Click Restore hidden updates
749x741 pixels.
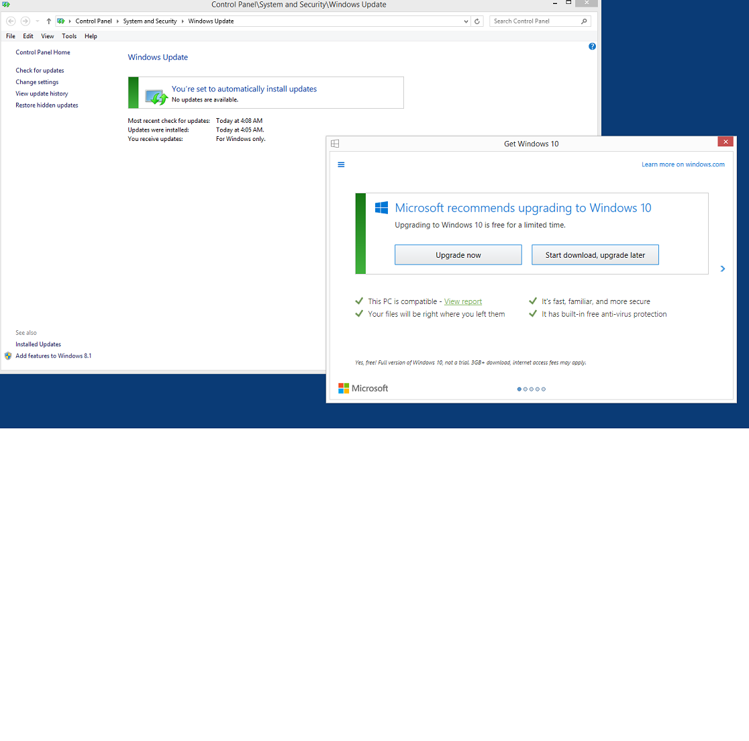(x=47, y=105)
